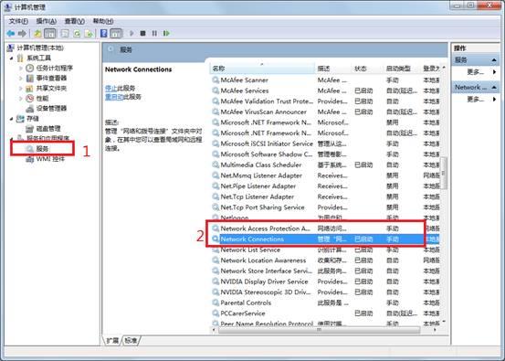Open 更多... under the Network... actions section
The width and height of the screenshot is (505, 361).
pos(476,99)
